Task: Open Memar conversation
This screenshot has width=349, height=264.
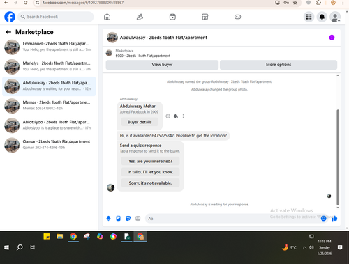Action: click(x=49, y=106)
